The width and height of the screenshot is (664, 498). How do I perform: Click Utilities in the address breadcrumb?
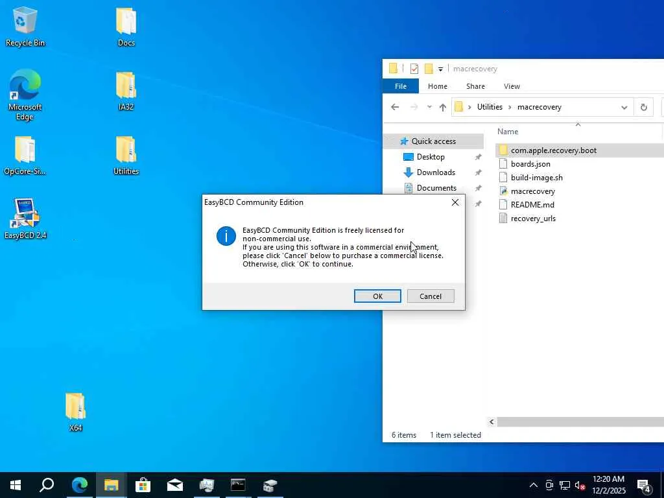490,107
